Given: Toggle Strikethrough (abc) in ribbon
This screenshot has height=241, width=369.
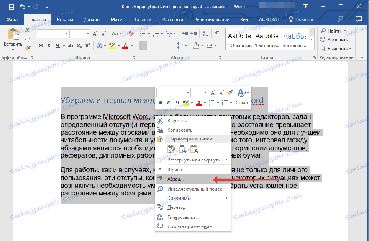Looking at the screenshot, I should pyautogui.click(x=71, y=46).
